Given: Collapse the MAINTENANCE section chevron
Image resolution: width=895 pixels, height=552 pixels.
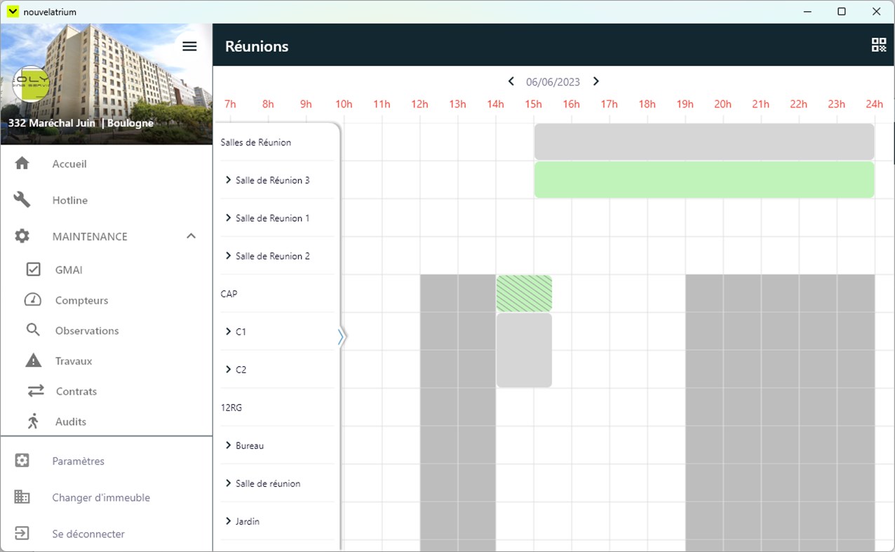Looking at the screenshot, I should point(191,236).
